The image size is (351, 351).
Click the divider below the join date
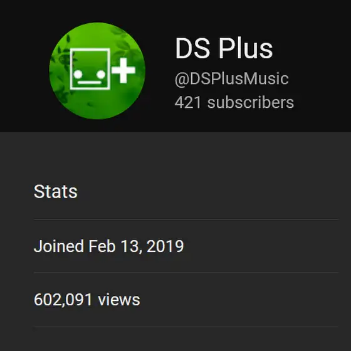click(186, 273)
